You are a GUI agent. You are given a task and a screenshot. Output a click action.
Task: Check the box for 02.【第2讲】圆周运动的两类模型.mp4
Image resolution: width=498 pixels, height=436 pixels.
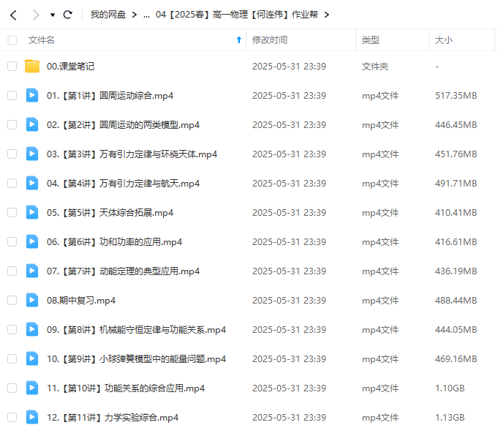(12, 124)
